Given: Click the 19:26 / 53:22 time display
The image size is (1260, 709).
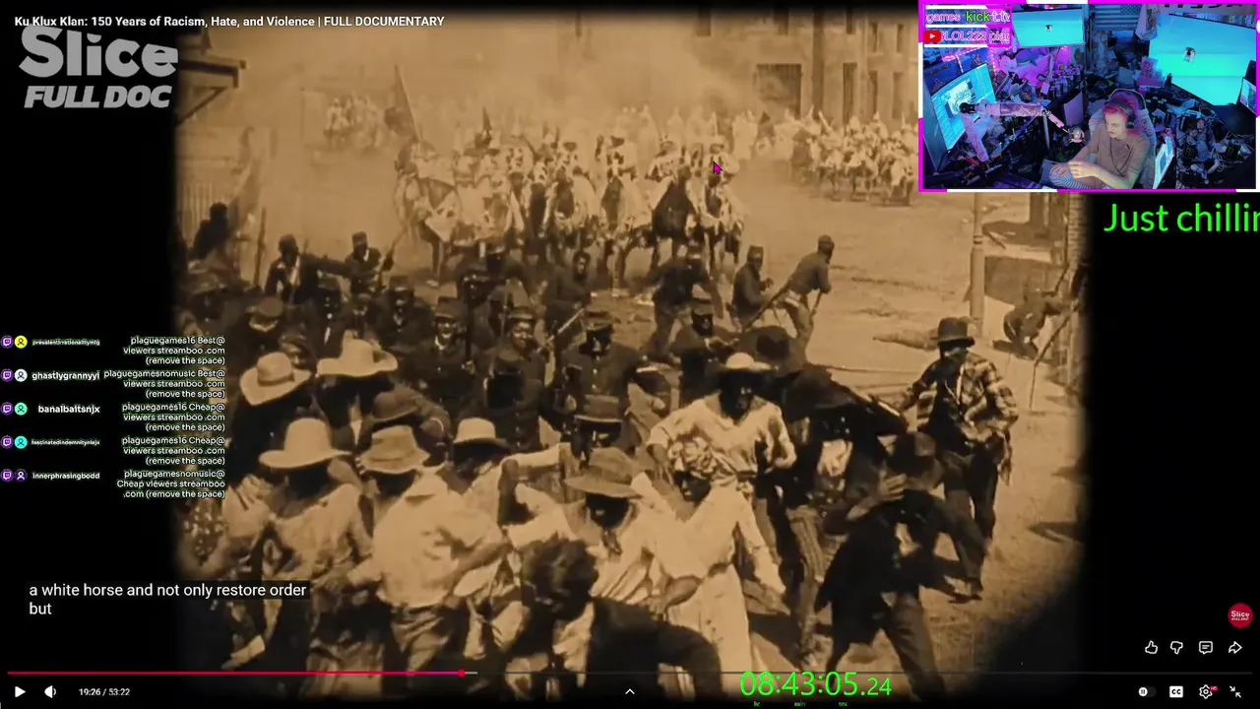Looking at the screenshot, I should 104,692.
